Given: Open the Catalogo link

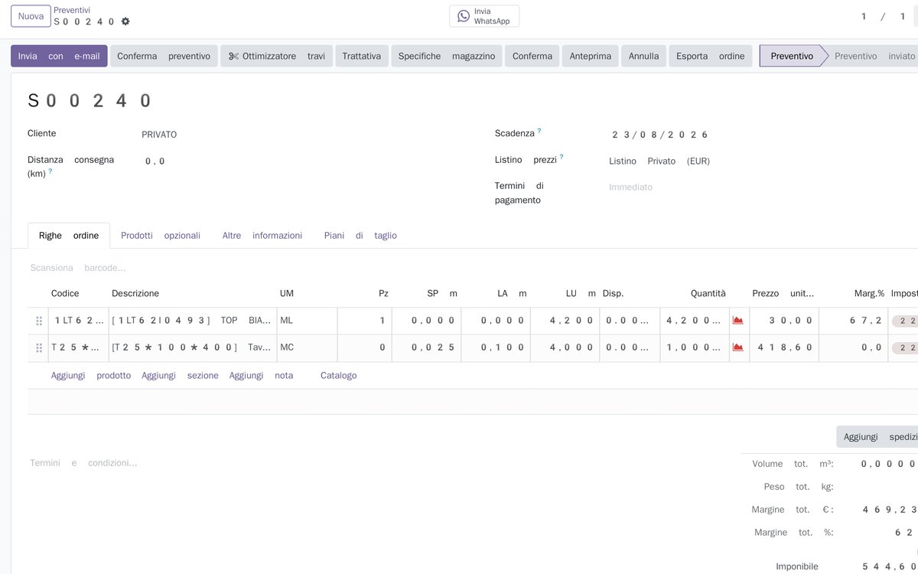Looking at the screenshot, I should [x=339, y=376].
